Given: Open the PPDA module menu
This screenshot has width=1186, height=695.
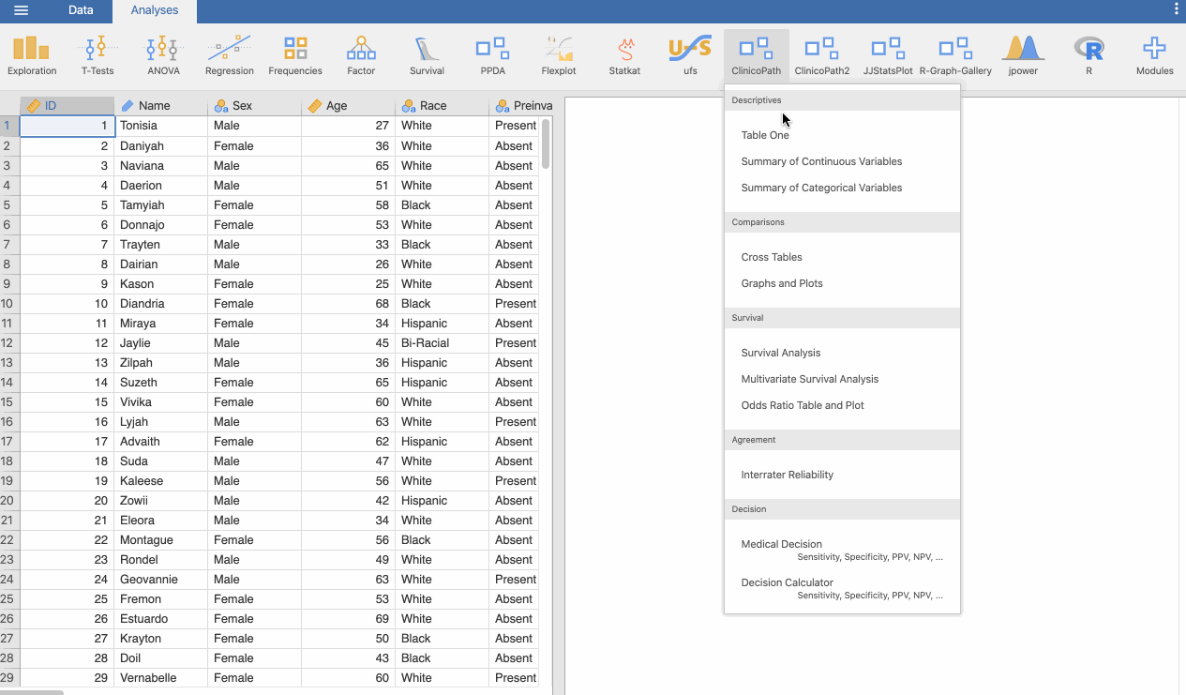Looking at the screenshot, I should tap(492, 56).
